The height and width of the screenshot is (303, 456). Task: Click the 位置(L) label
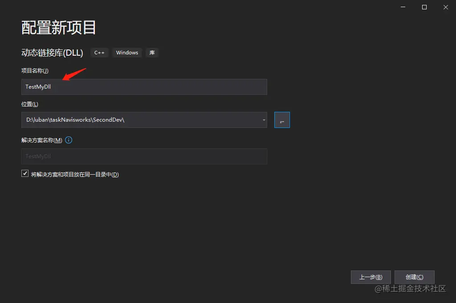coord(29,104)
